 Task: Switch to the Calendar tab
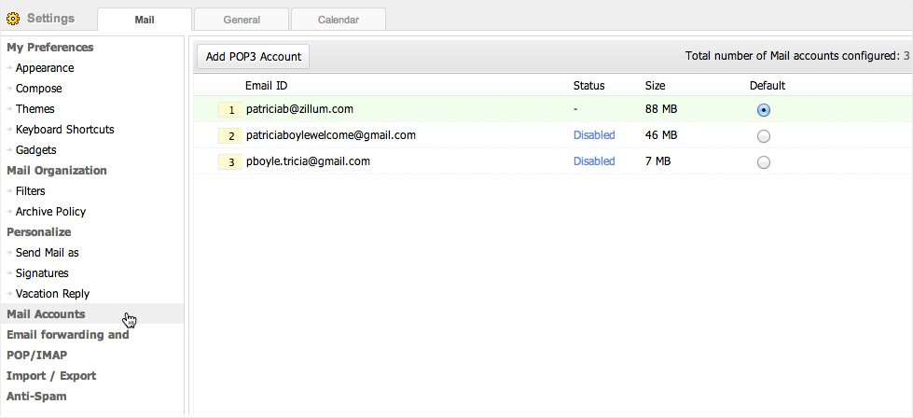[338, 20]
